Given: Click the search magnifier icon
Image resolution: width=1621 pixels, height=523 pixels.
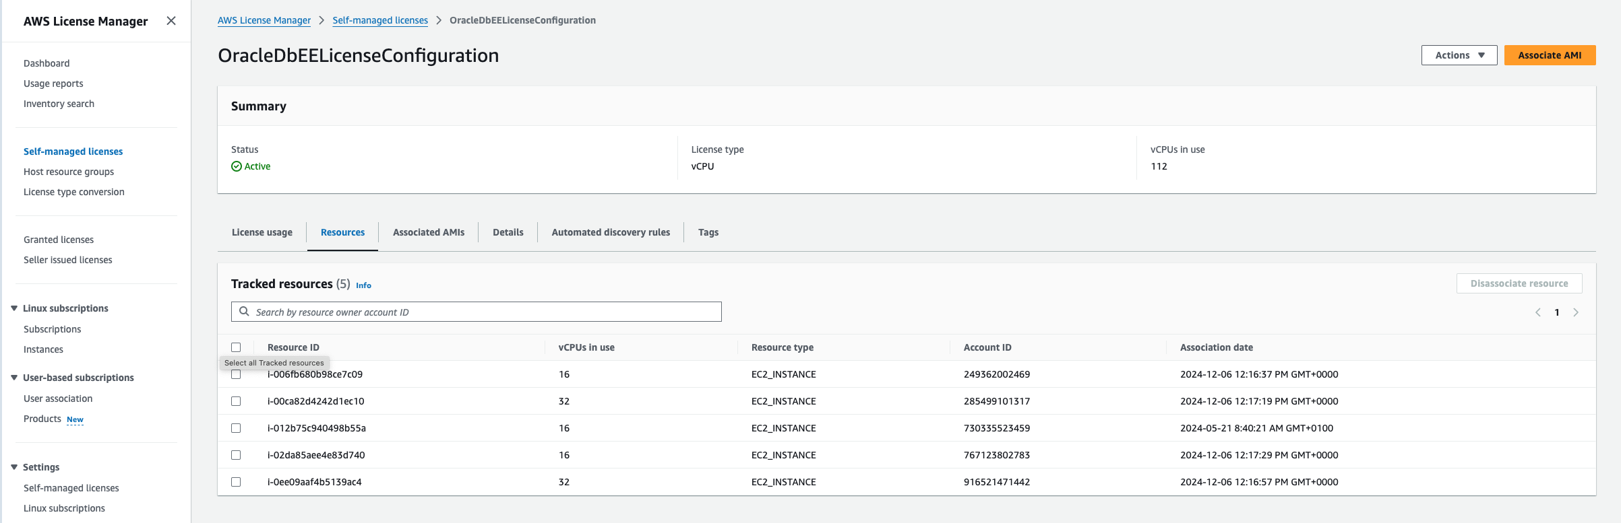Looking at the screenshot, I should click(x=244, y=312).
